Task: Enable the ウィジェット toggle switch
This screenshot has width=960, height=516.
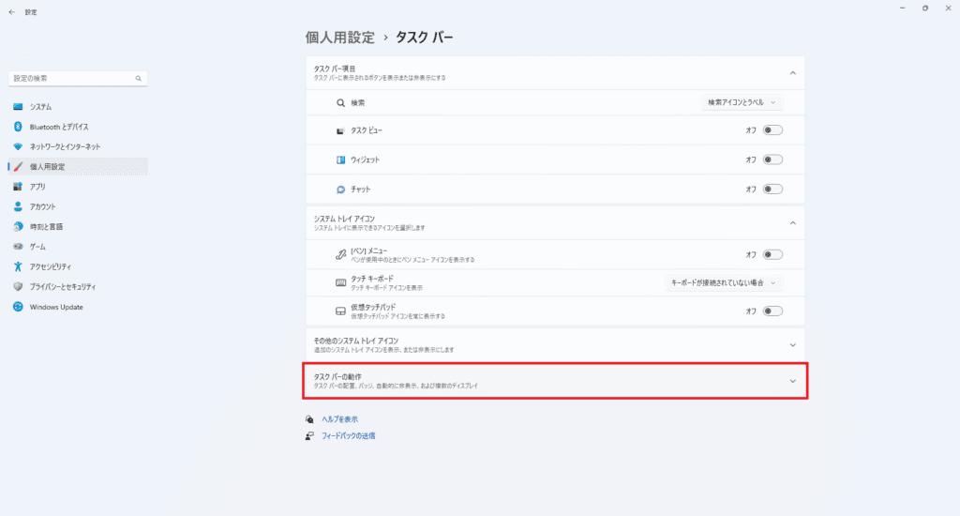Action: click(x=772, y=159)
